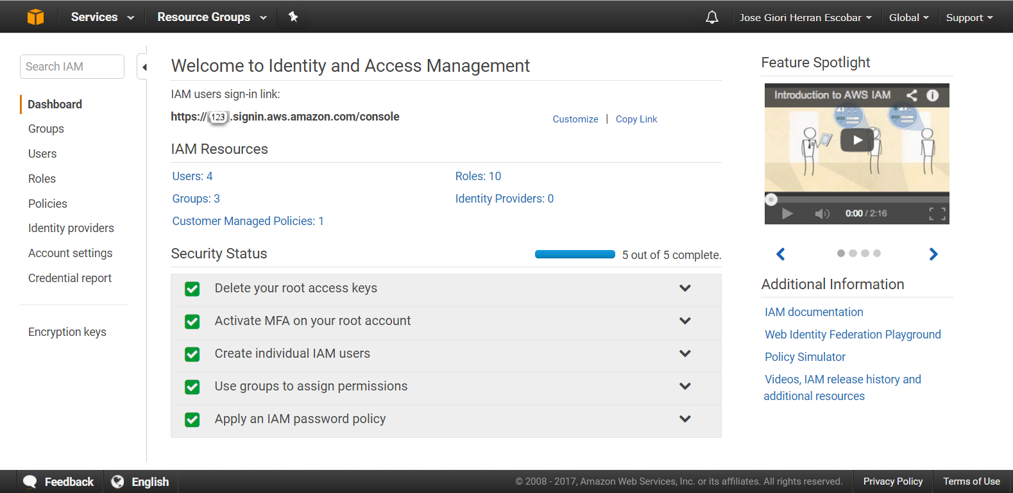Image resolution: width=1013 pixels, height=493 pixels.
Task: Open Account settings in the sidebar
Action: [71, 253]
